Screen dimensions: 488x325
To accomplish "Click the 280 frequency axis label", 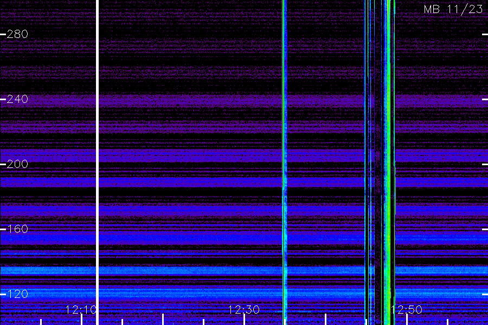I will (17, 34).
